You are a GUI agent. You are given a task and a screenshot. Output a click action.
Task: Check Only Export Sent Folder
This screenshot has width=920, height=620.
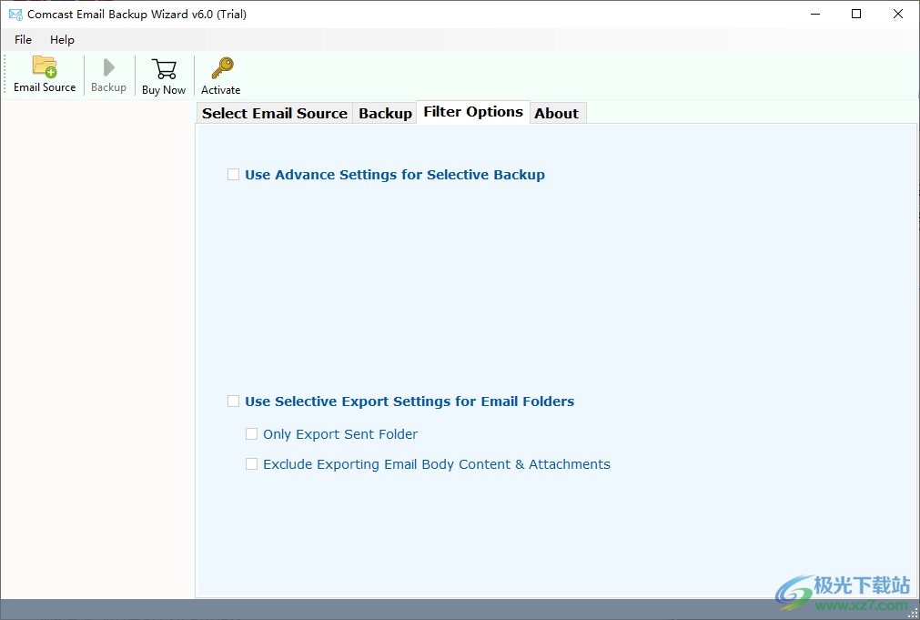[x=252, y=434]
